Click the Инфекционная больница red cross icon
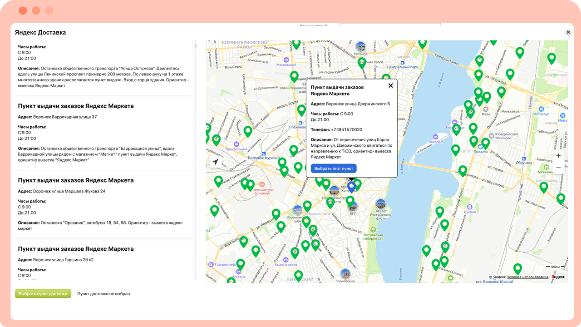 pos(263,183)
